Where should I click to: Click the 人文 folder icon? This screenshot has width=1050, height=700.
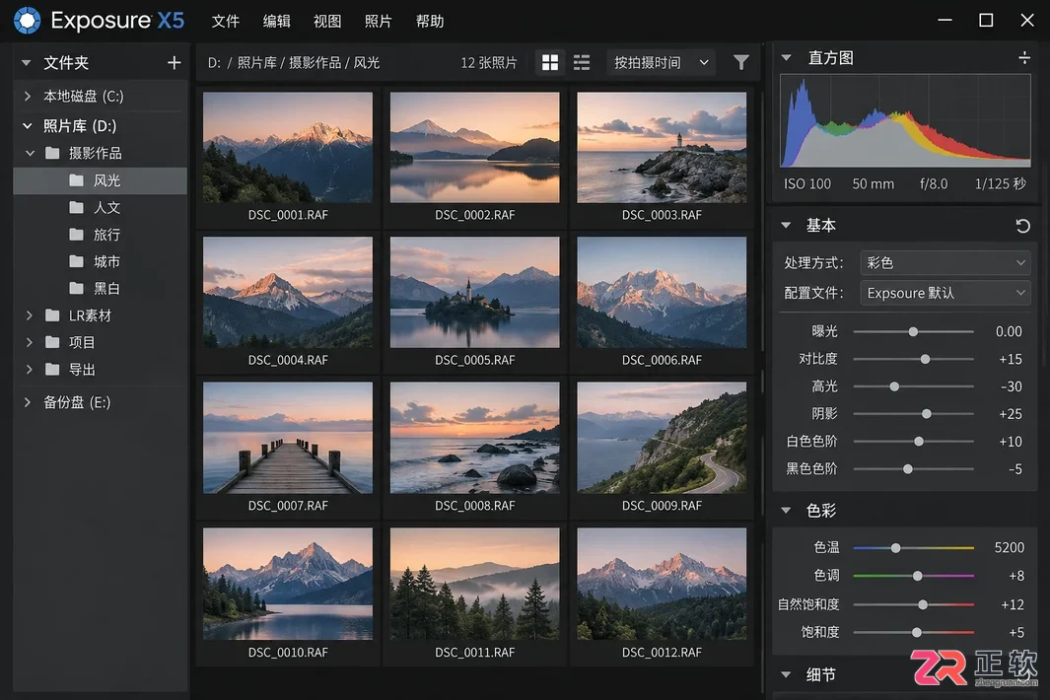pos(76,207)
